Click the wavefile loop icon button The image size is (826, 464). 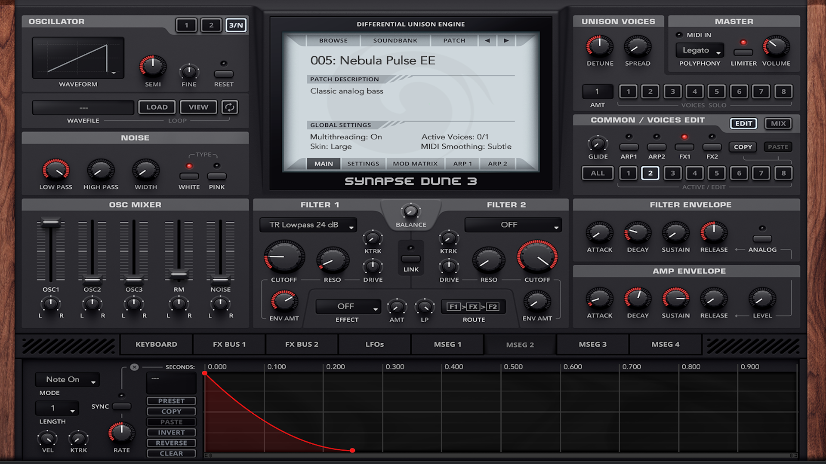[x=230, y=107]
